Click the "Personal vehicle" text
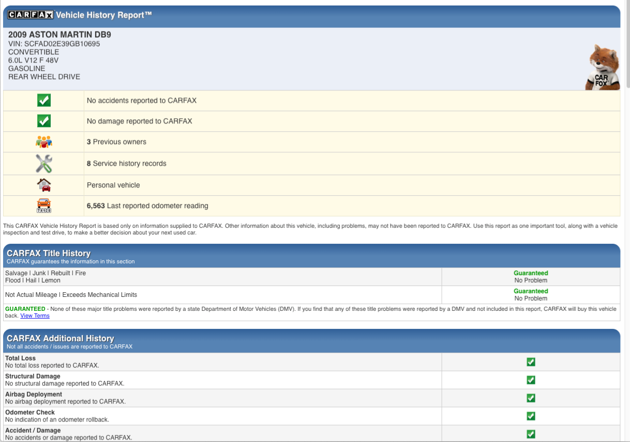 113,185
